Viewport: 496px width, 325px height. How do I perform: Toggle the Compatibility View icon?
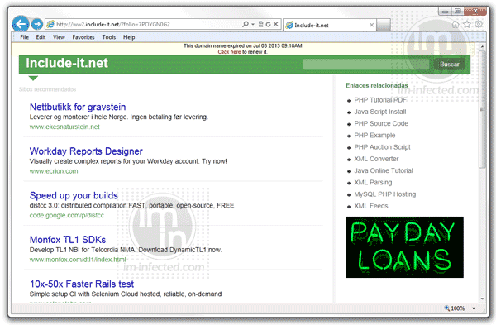(x=261, y=24)
